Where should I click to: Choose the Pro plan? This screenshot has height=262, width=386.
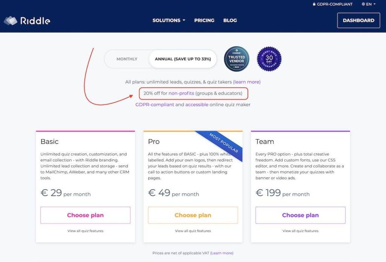point(193,215)
